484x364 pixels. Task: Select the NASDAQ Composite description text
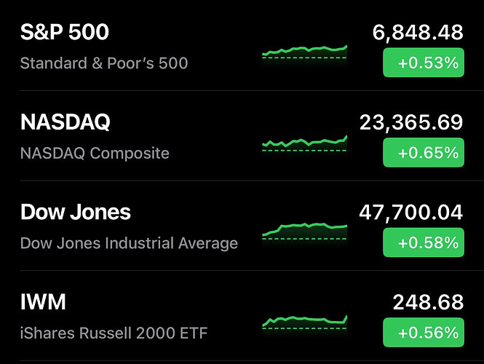coord(95,154)
